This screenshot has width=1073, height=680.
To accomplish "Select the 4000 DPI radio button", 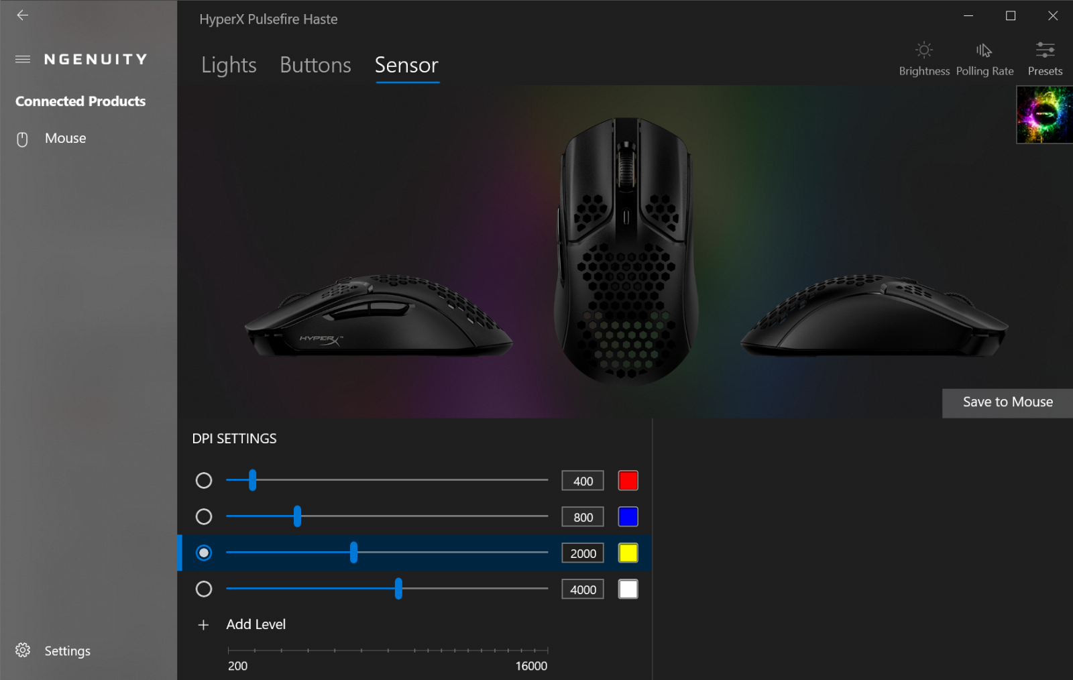I will (x=204, y=589).
